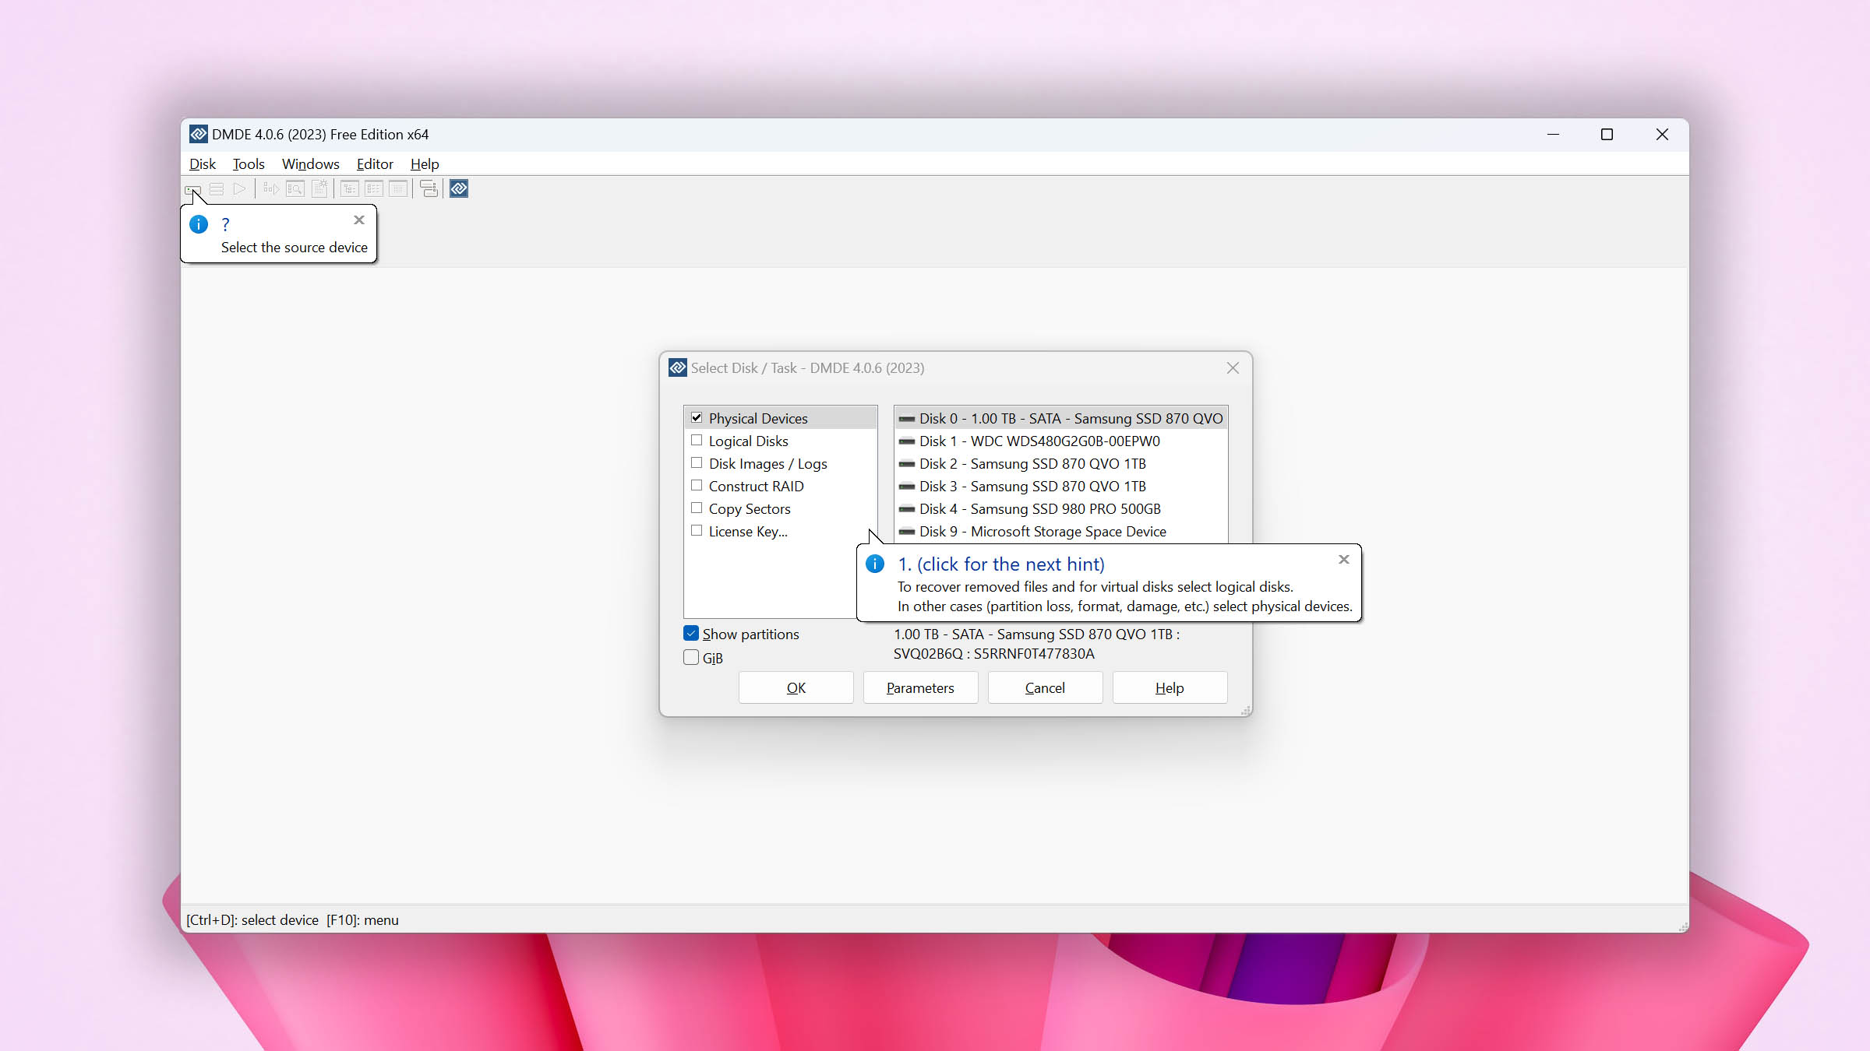Click the Parameters button

pyautogui.click(x=919, y=687)
